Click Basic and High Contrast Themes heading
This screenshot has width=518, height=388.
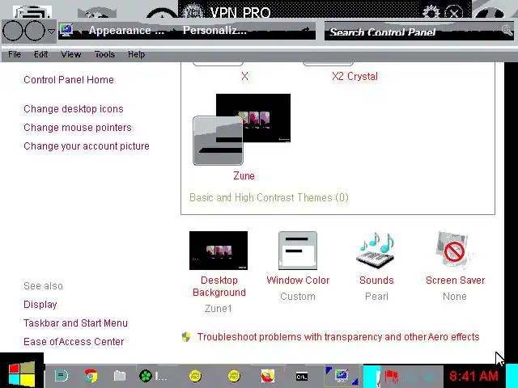click(x=269, y=197)
